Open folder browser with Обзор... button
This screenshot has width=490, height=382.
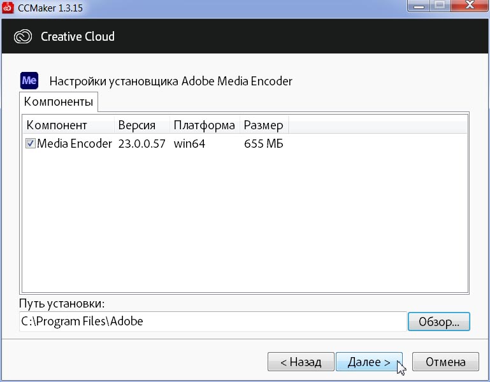(x=439, y=322)
